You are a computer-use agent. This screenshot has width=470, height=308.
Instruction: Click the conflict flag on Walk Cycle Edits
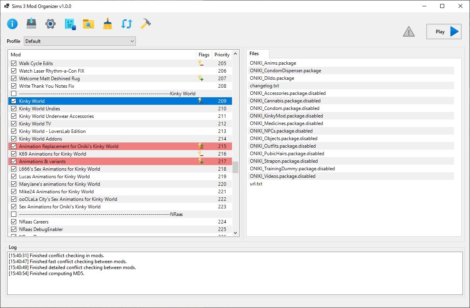point(201,63)
